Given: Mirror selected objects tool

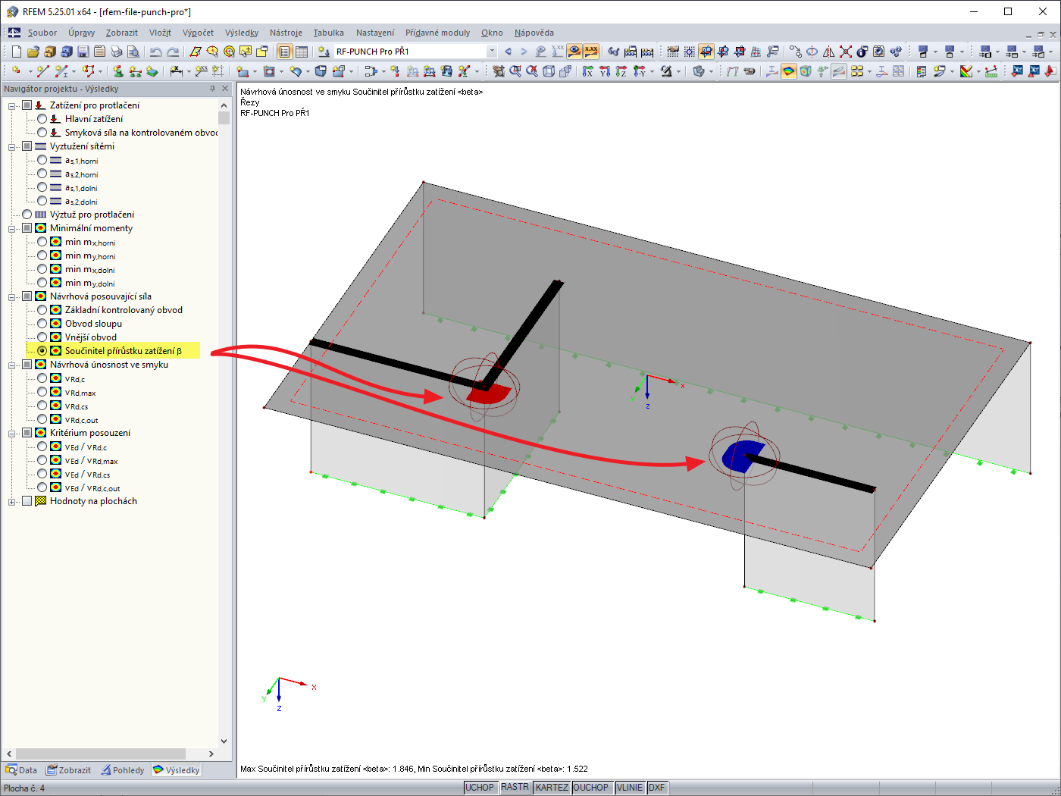Looking at the screenshot, I should tap(828, 52).
